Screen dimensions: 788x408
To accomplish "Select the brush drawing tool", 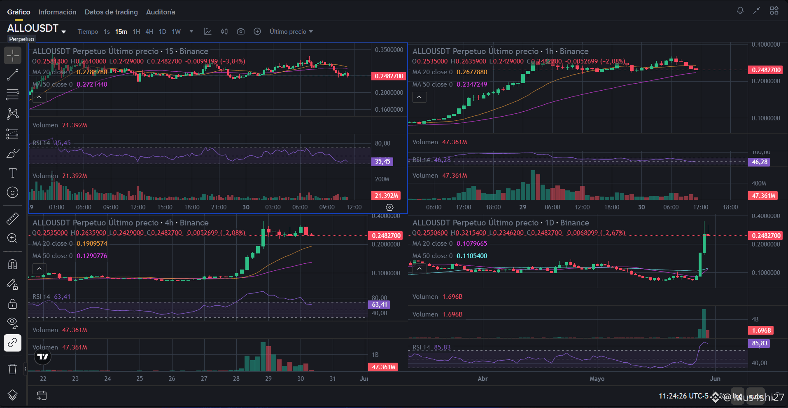I will 13,153.
